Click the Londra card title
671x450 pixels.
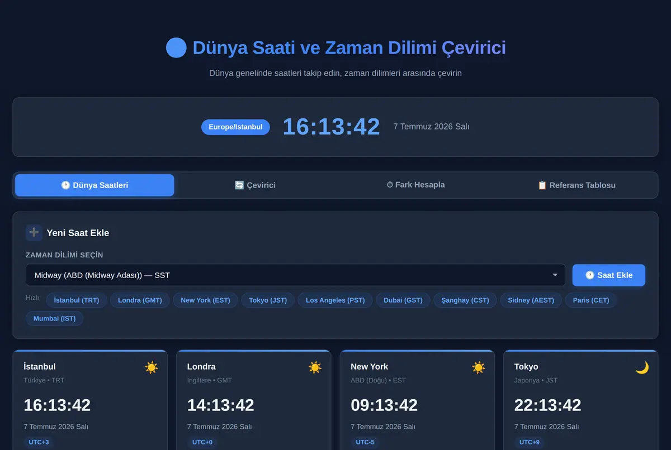pyautogui.click(x=201, y=367)
